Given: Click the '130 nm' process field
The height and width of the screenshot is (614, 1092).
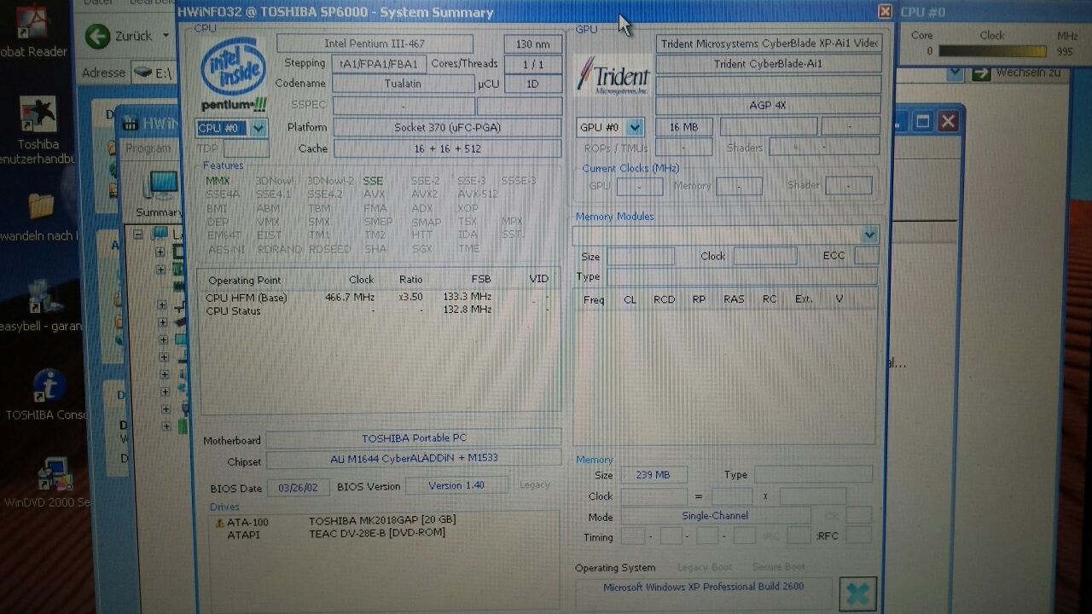Looking at the screenshot, I should click(533, 43).
